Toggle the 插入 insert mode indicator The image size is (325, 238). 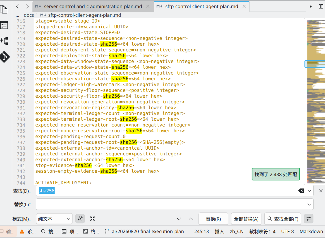click(x=219, y=231)
